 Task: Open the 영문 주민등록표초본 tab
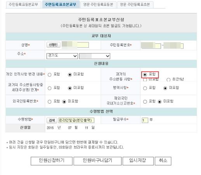pyautogui.click(x=135, y=5)
